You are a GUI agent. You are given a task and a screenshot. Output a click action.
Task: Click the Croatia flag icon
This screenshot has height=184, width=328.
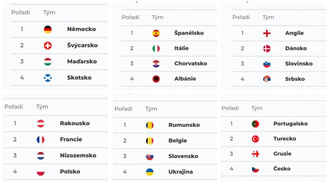pos(156,64)
